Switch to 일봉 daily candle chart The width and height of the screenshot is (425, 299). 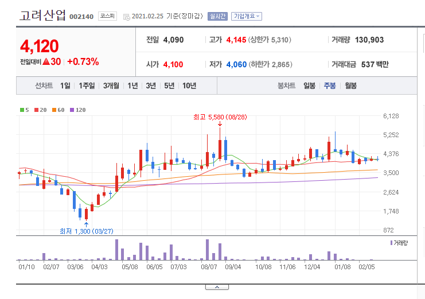tap(309, 86)
